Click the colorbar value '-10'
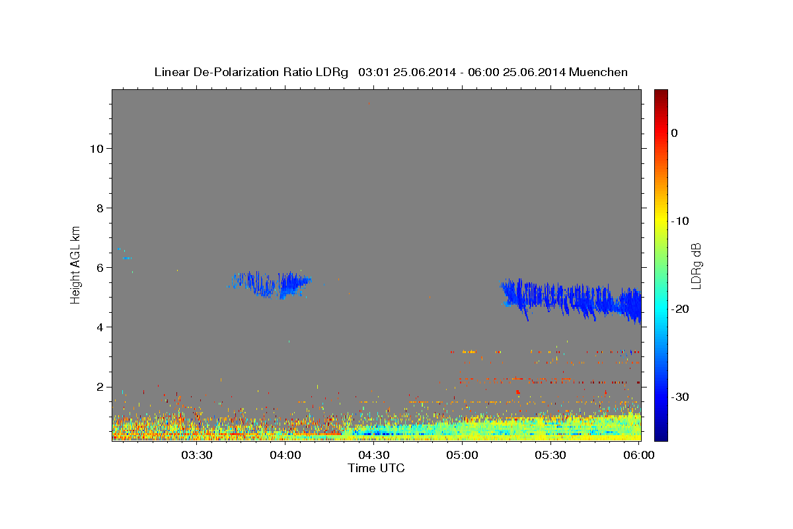793x529 pixels. [681, 221]
